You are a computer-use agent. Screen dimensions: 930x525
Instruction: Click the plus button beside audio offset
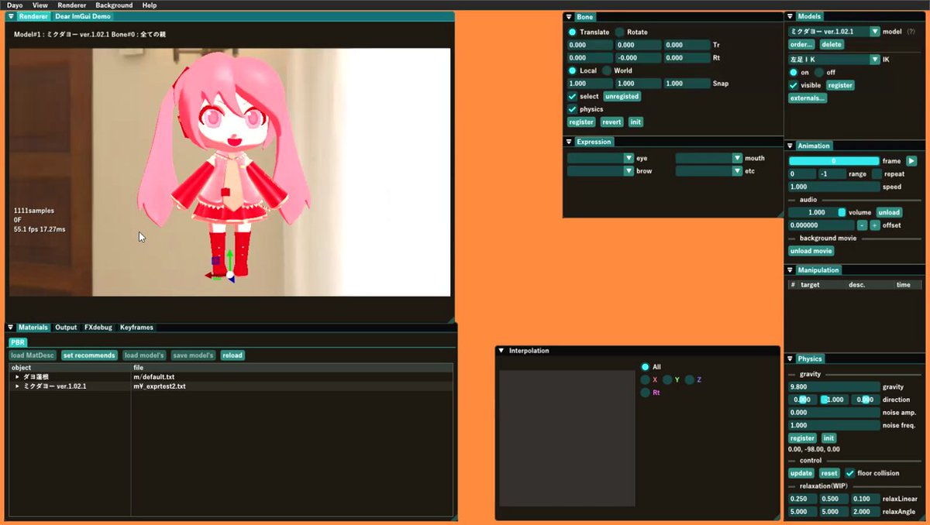[875, 225]
